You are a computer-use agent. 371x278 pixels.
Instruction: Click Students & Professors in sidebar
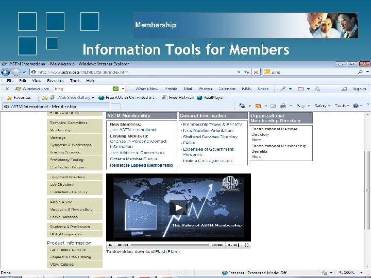[x=70, y=227]
